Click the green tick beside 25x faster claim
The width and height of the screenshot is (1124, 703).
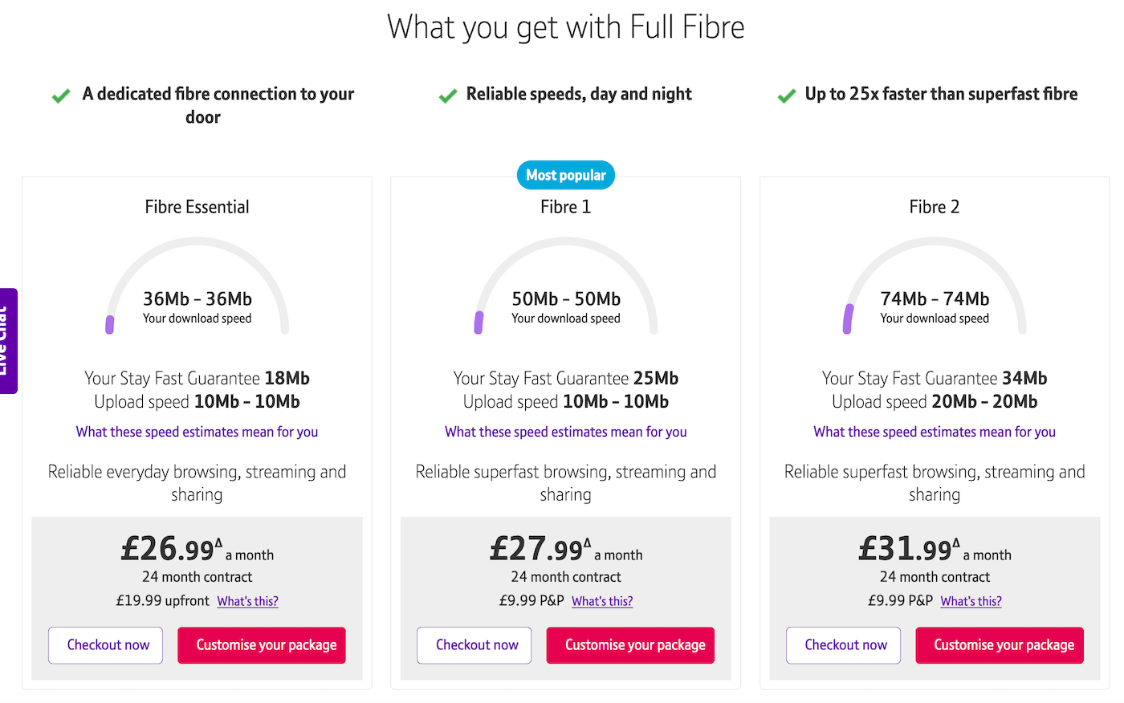click(x=786, y=94)
